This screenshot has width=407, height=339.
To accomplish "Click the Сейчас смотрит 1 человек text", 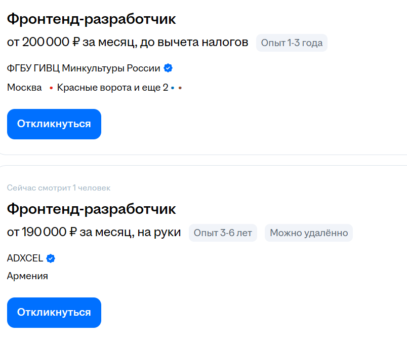I will tap(58, 187).
